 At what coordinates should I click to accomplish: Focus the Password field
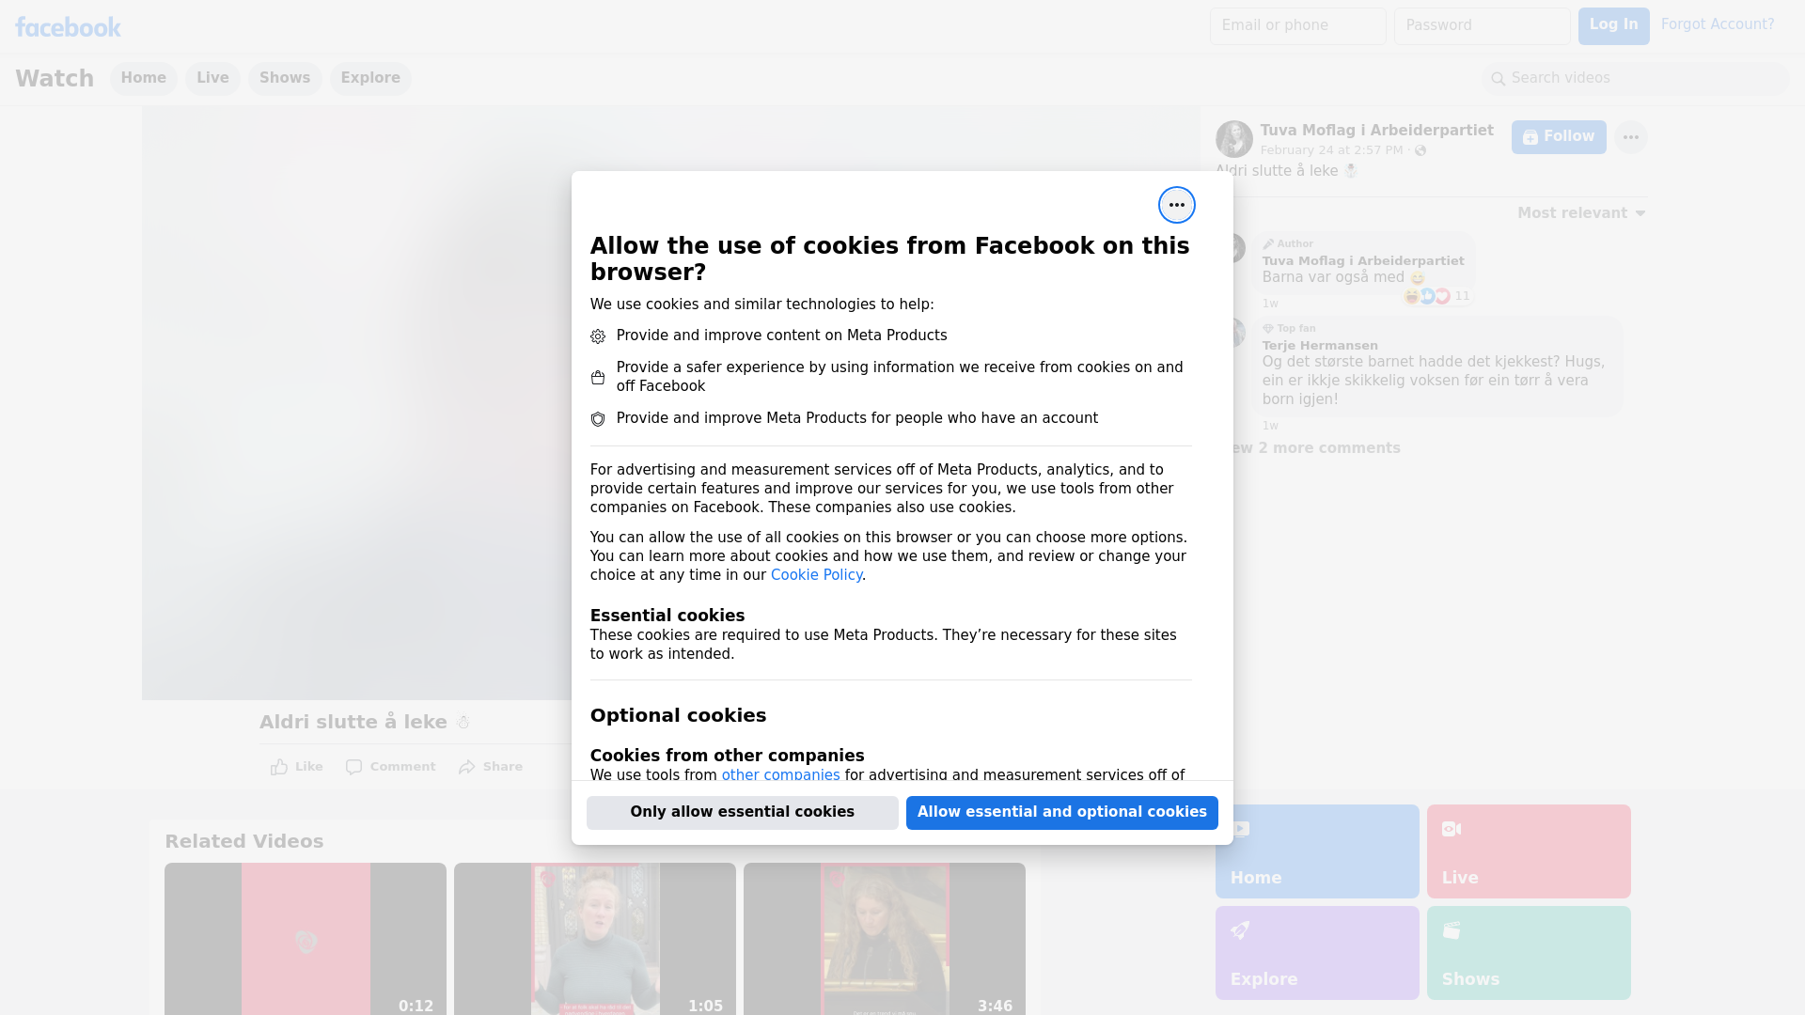click(x=1482, y=25)
